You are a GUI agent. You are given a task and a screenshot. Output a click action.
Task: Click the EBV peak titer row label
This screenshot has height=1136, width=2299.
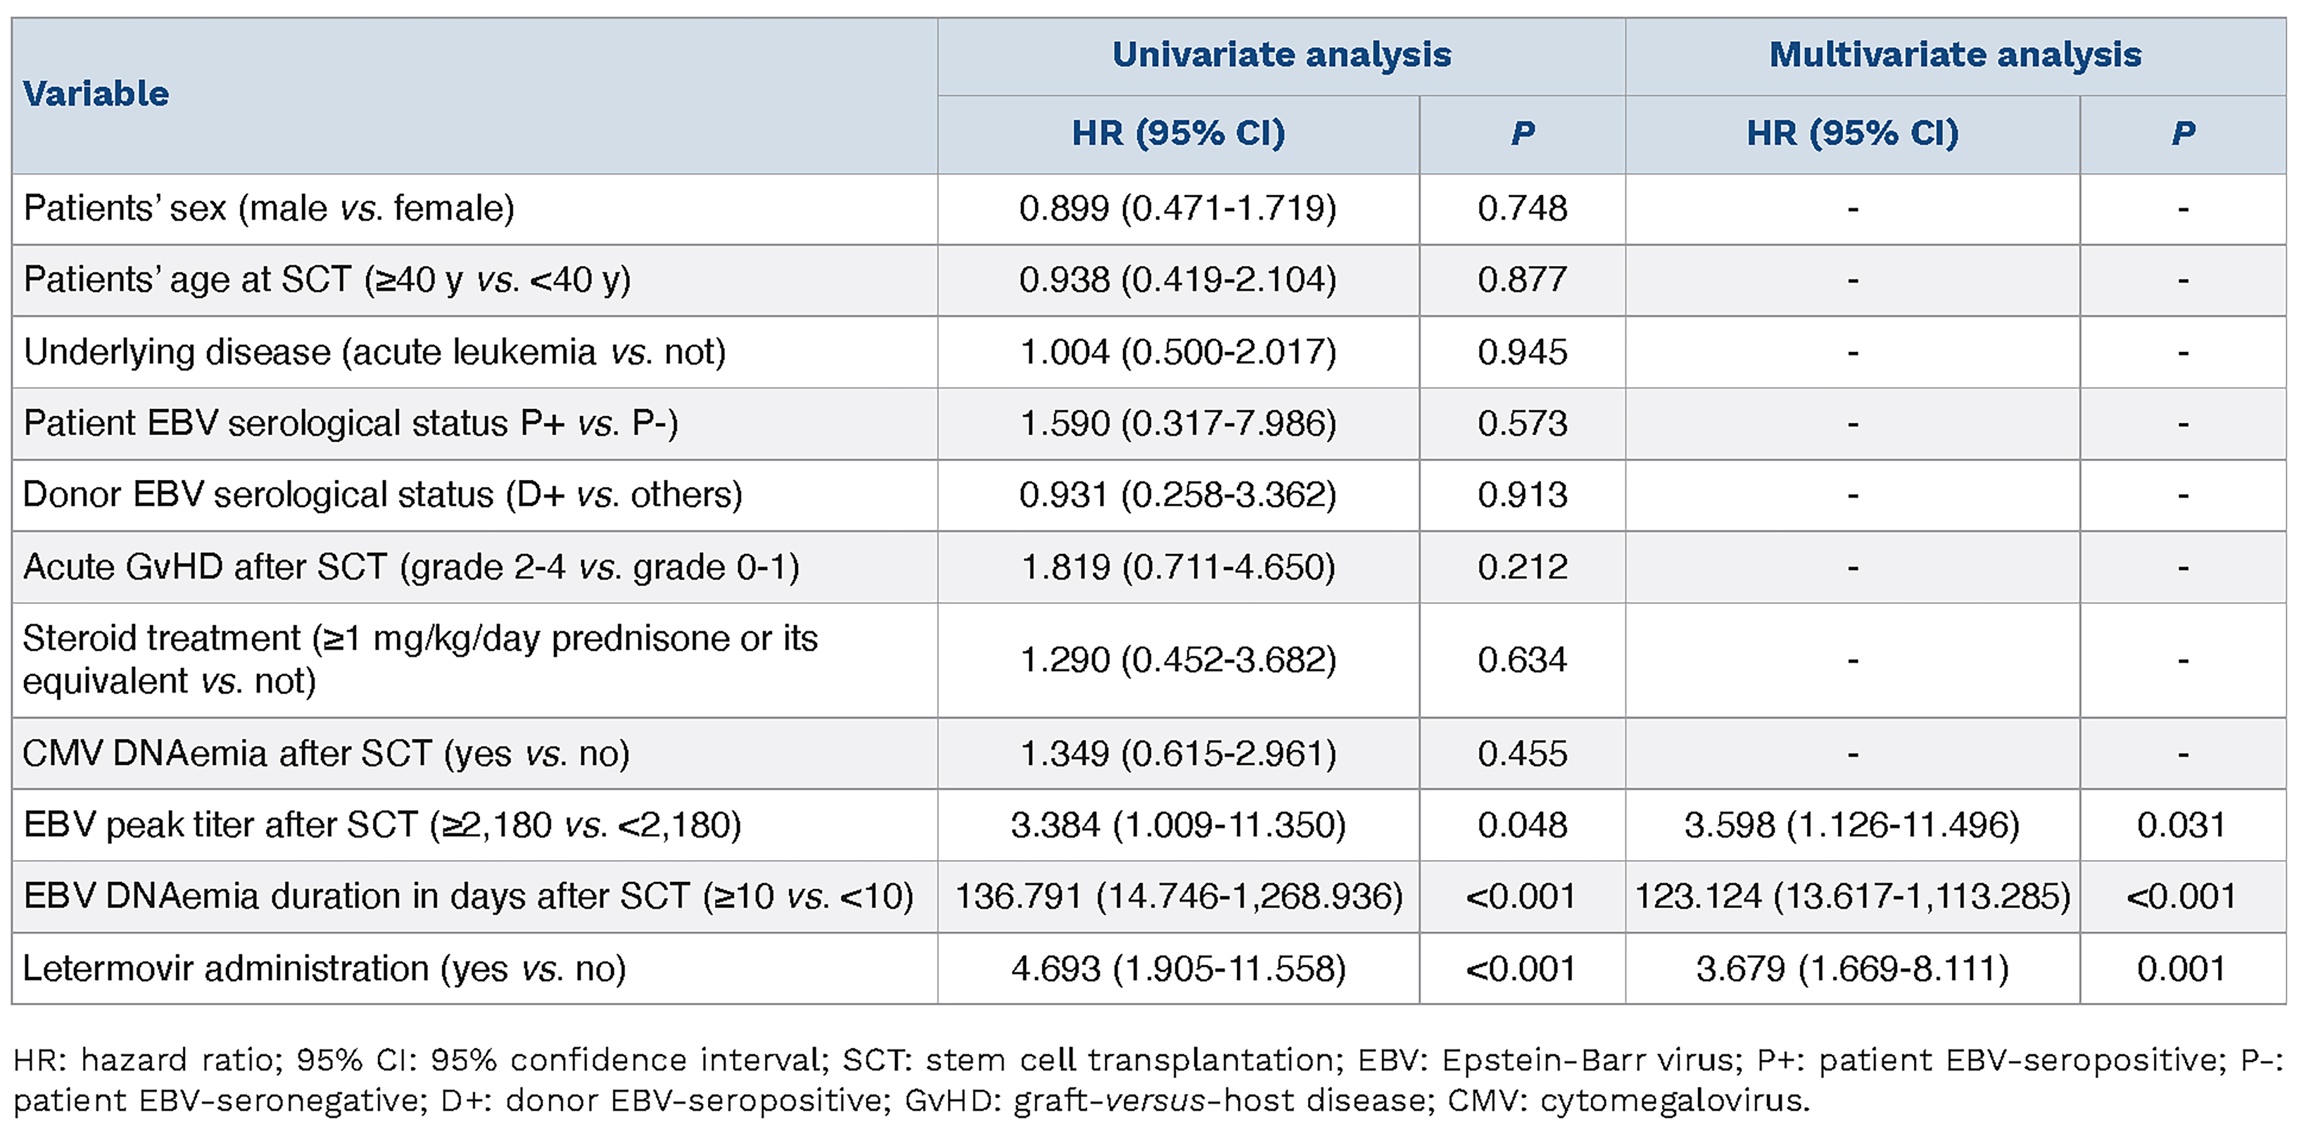(x=382, y=826)
